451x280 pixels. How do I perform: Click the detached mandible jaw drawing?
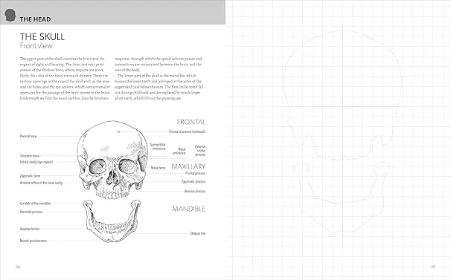coord(112,221)
